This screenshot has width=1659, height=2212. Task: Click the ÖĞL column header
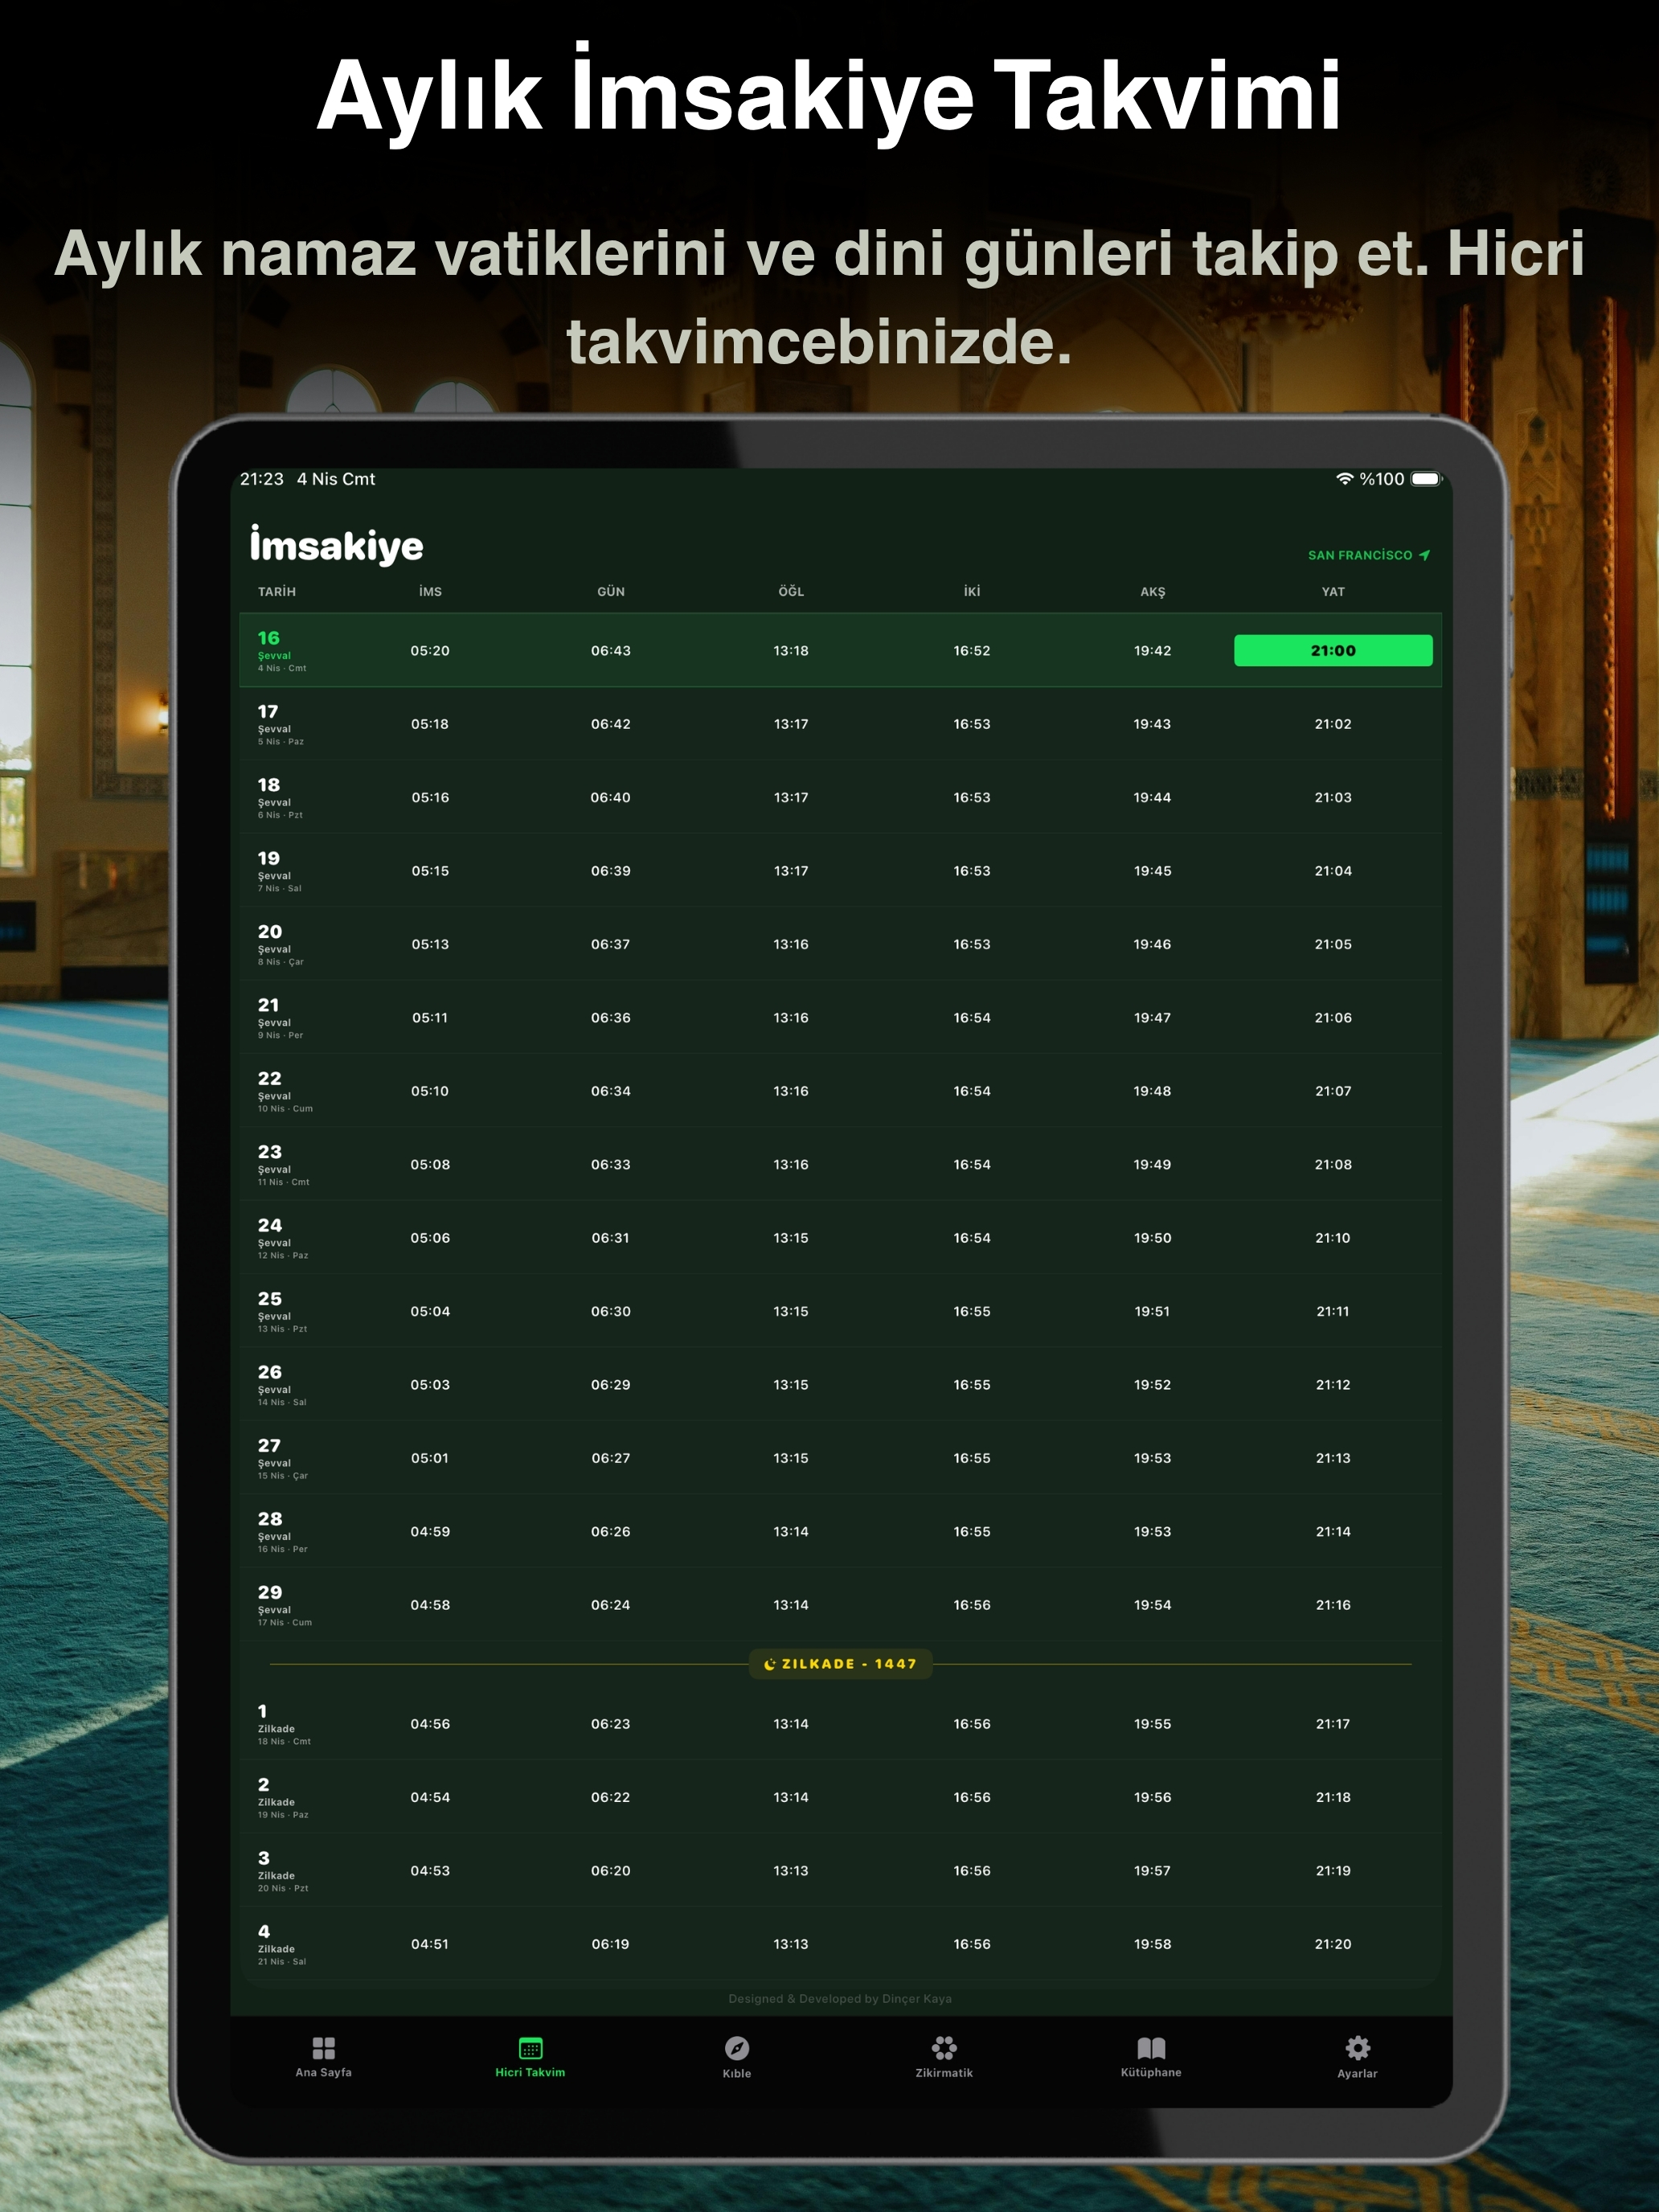pyautogui.click(x=791, y=591)
